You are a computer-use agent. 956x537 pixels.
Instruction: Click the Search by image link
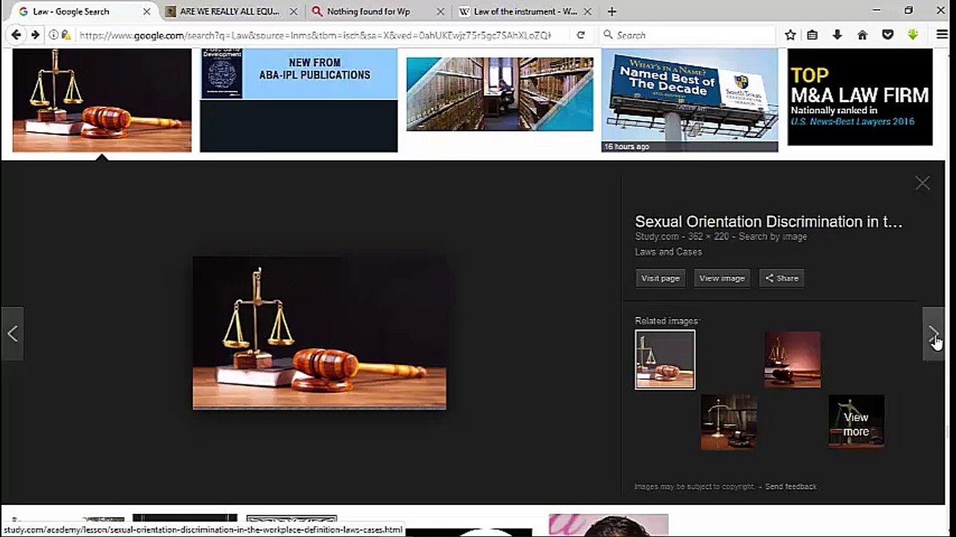(x=772, y=236)
